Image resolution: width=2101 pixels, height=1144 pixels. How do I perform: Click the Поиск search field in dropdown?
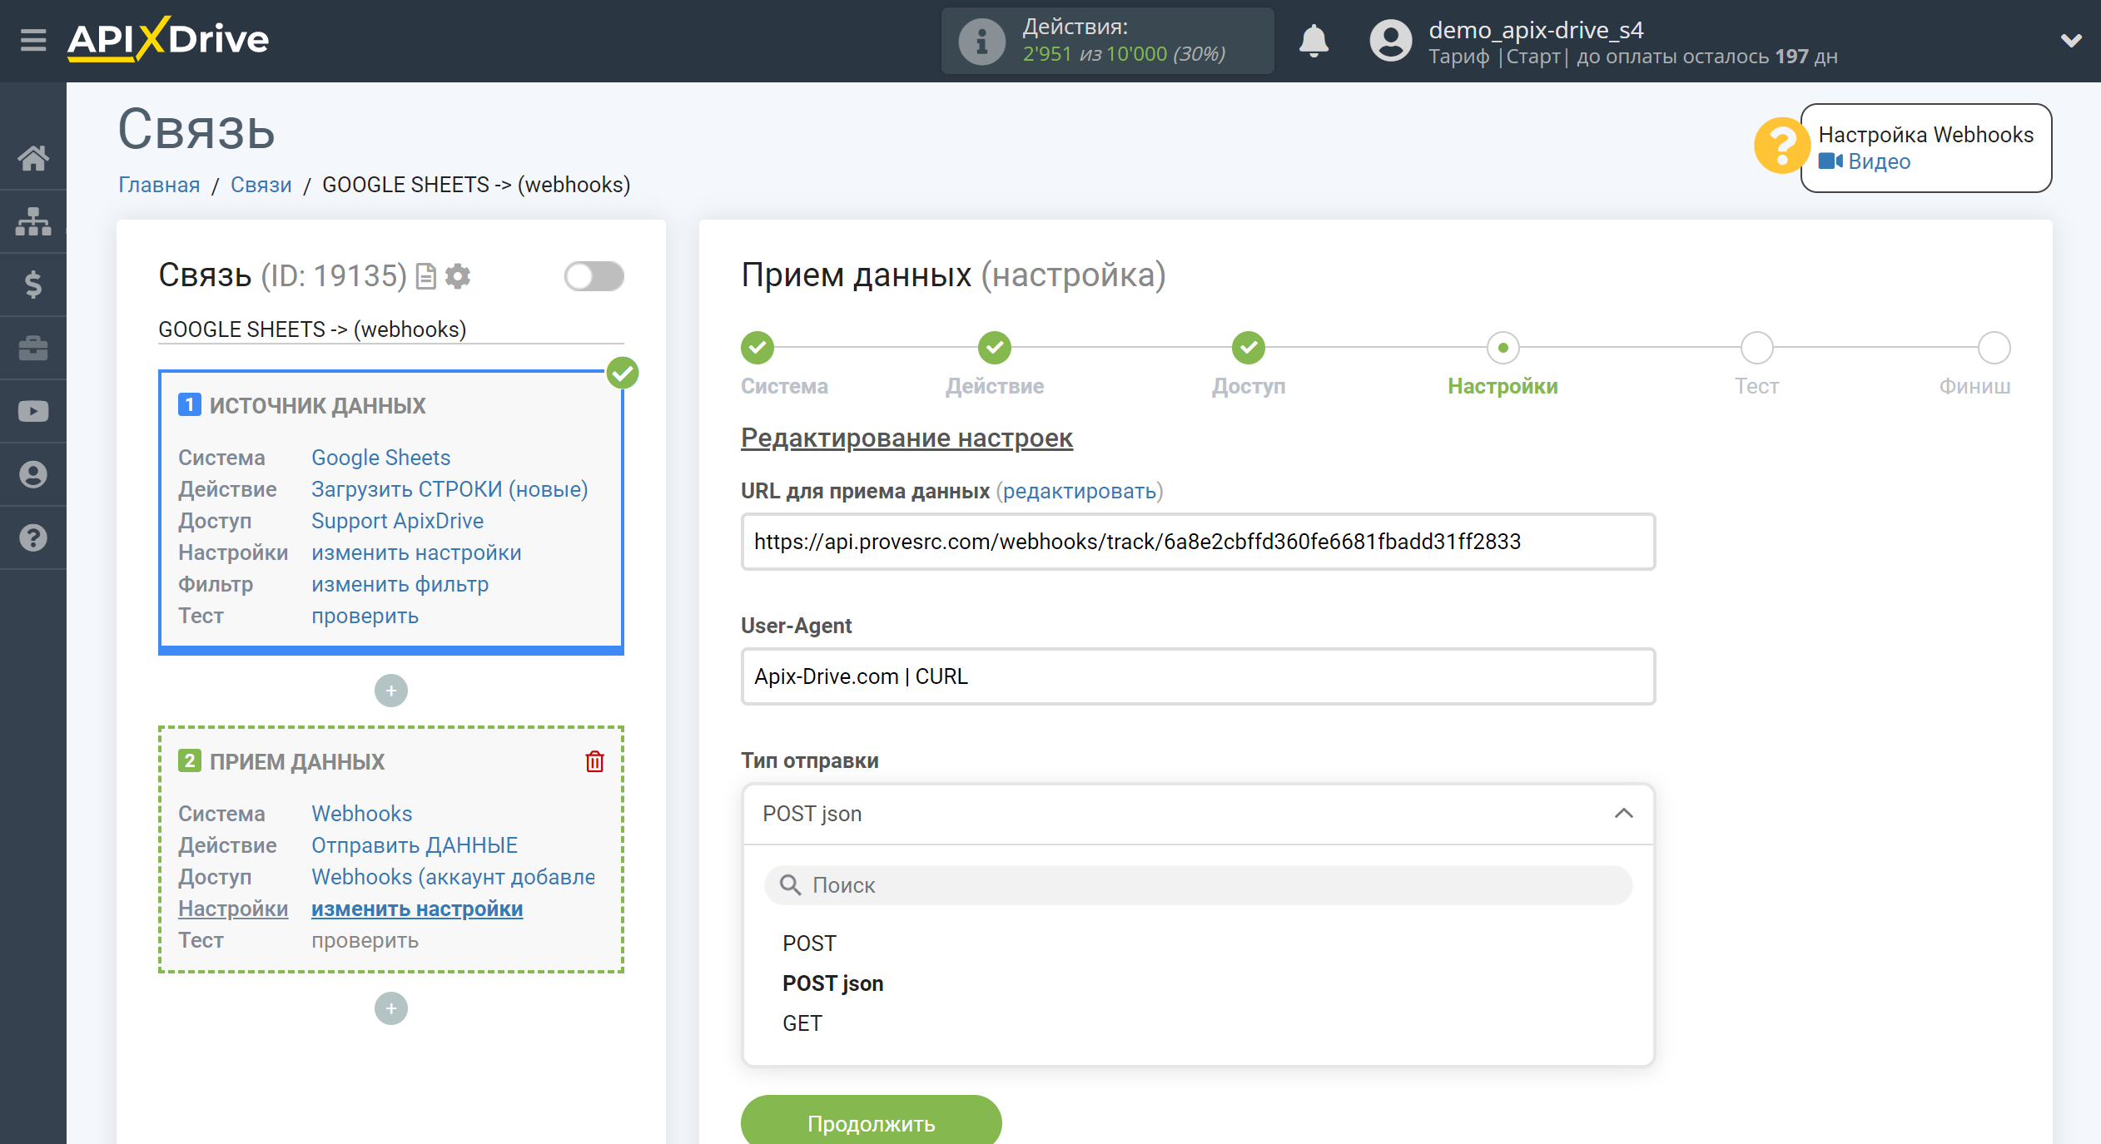(x=1198, y=885)
